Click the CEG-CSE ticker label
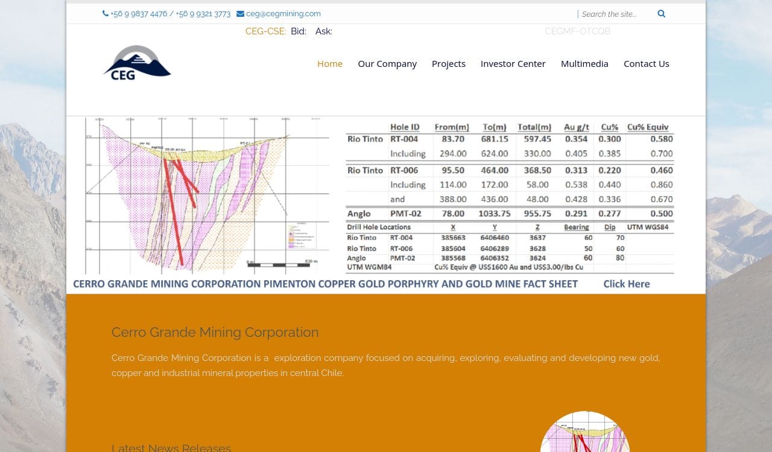This screenshot has width=772, height=452. click(265, 31)
